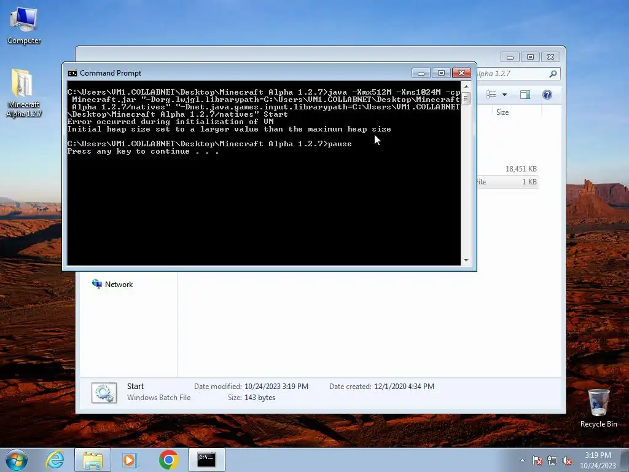629x472 pixels.
Task: Launch Internet Explorer from the taskbar
Action: click(55, 460)
